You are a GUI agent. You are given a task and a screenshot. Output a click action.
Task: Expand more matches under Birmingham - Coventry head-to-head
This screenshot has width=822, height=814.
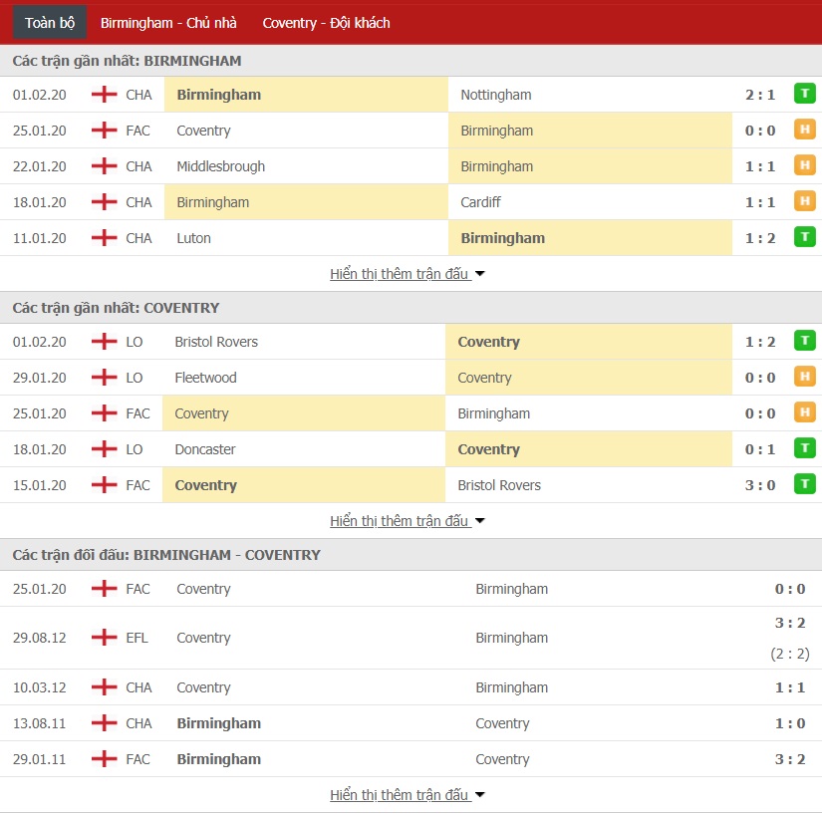(408, 795)
